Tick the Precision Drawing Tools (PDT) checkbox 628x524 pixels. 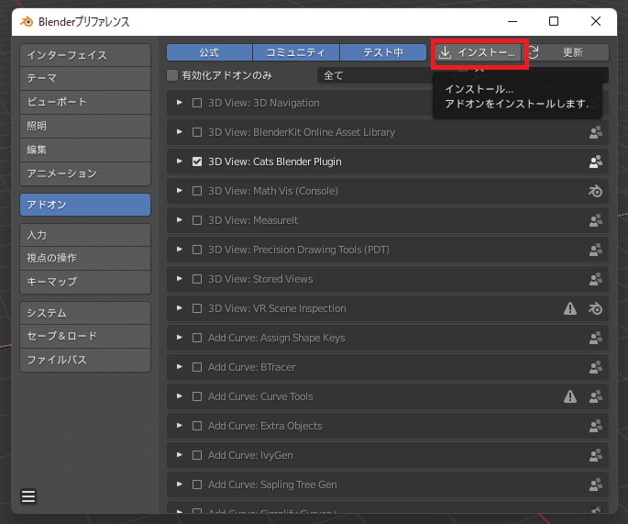click(196, 250)
